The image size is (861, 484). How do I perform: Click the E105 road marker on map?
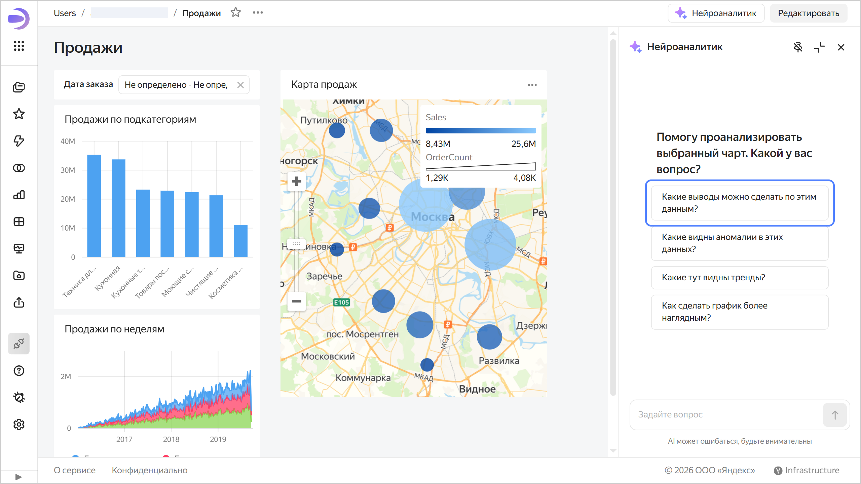pos(341,302)
